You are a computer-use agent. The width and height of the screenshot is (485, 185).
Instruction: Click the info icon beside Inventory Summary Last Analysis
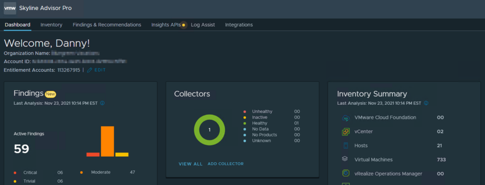click(426, 103)
